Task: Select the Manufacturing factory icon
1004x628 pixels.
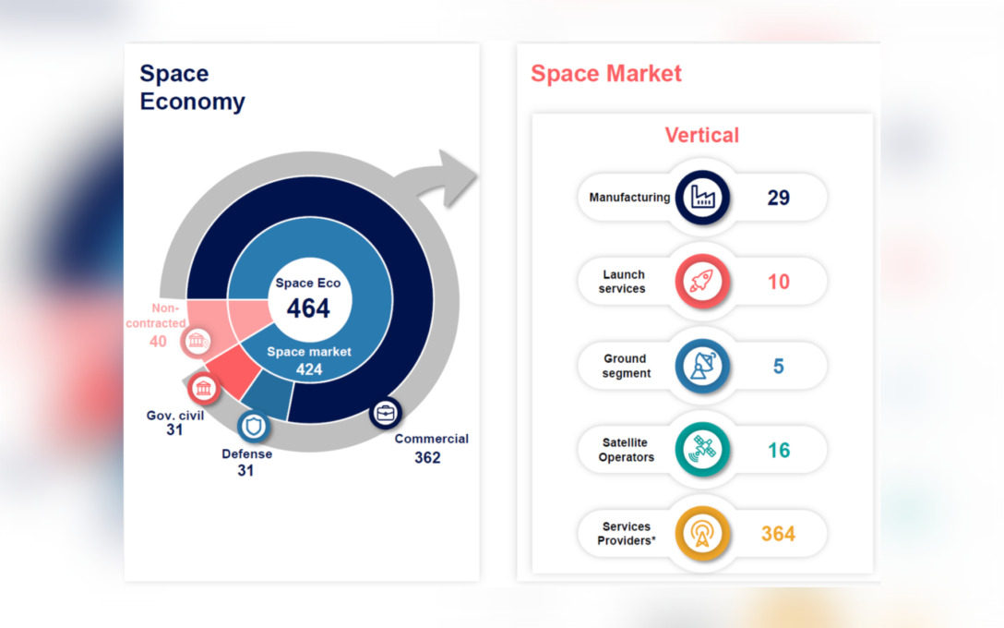Action: 702,197
